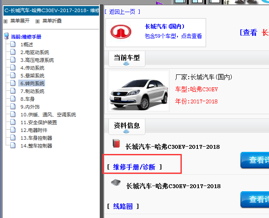This screenshot has width=269, height=218.
Task: Click page icon next to 3.高压电源系统
Action: click(x=13, y=60)
